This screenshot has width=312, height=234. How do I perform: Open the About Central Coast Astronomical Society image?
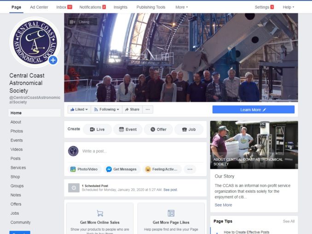(254, 145)
